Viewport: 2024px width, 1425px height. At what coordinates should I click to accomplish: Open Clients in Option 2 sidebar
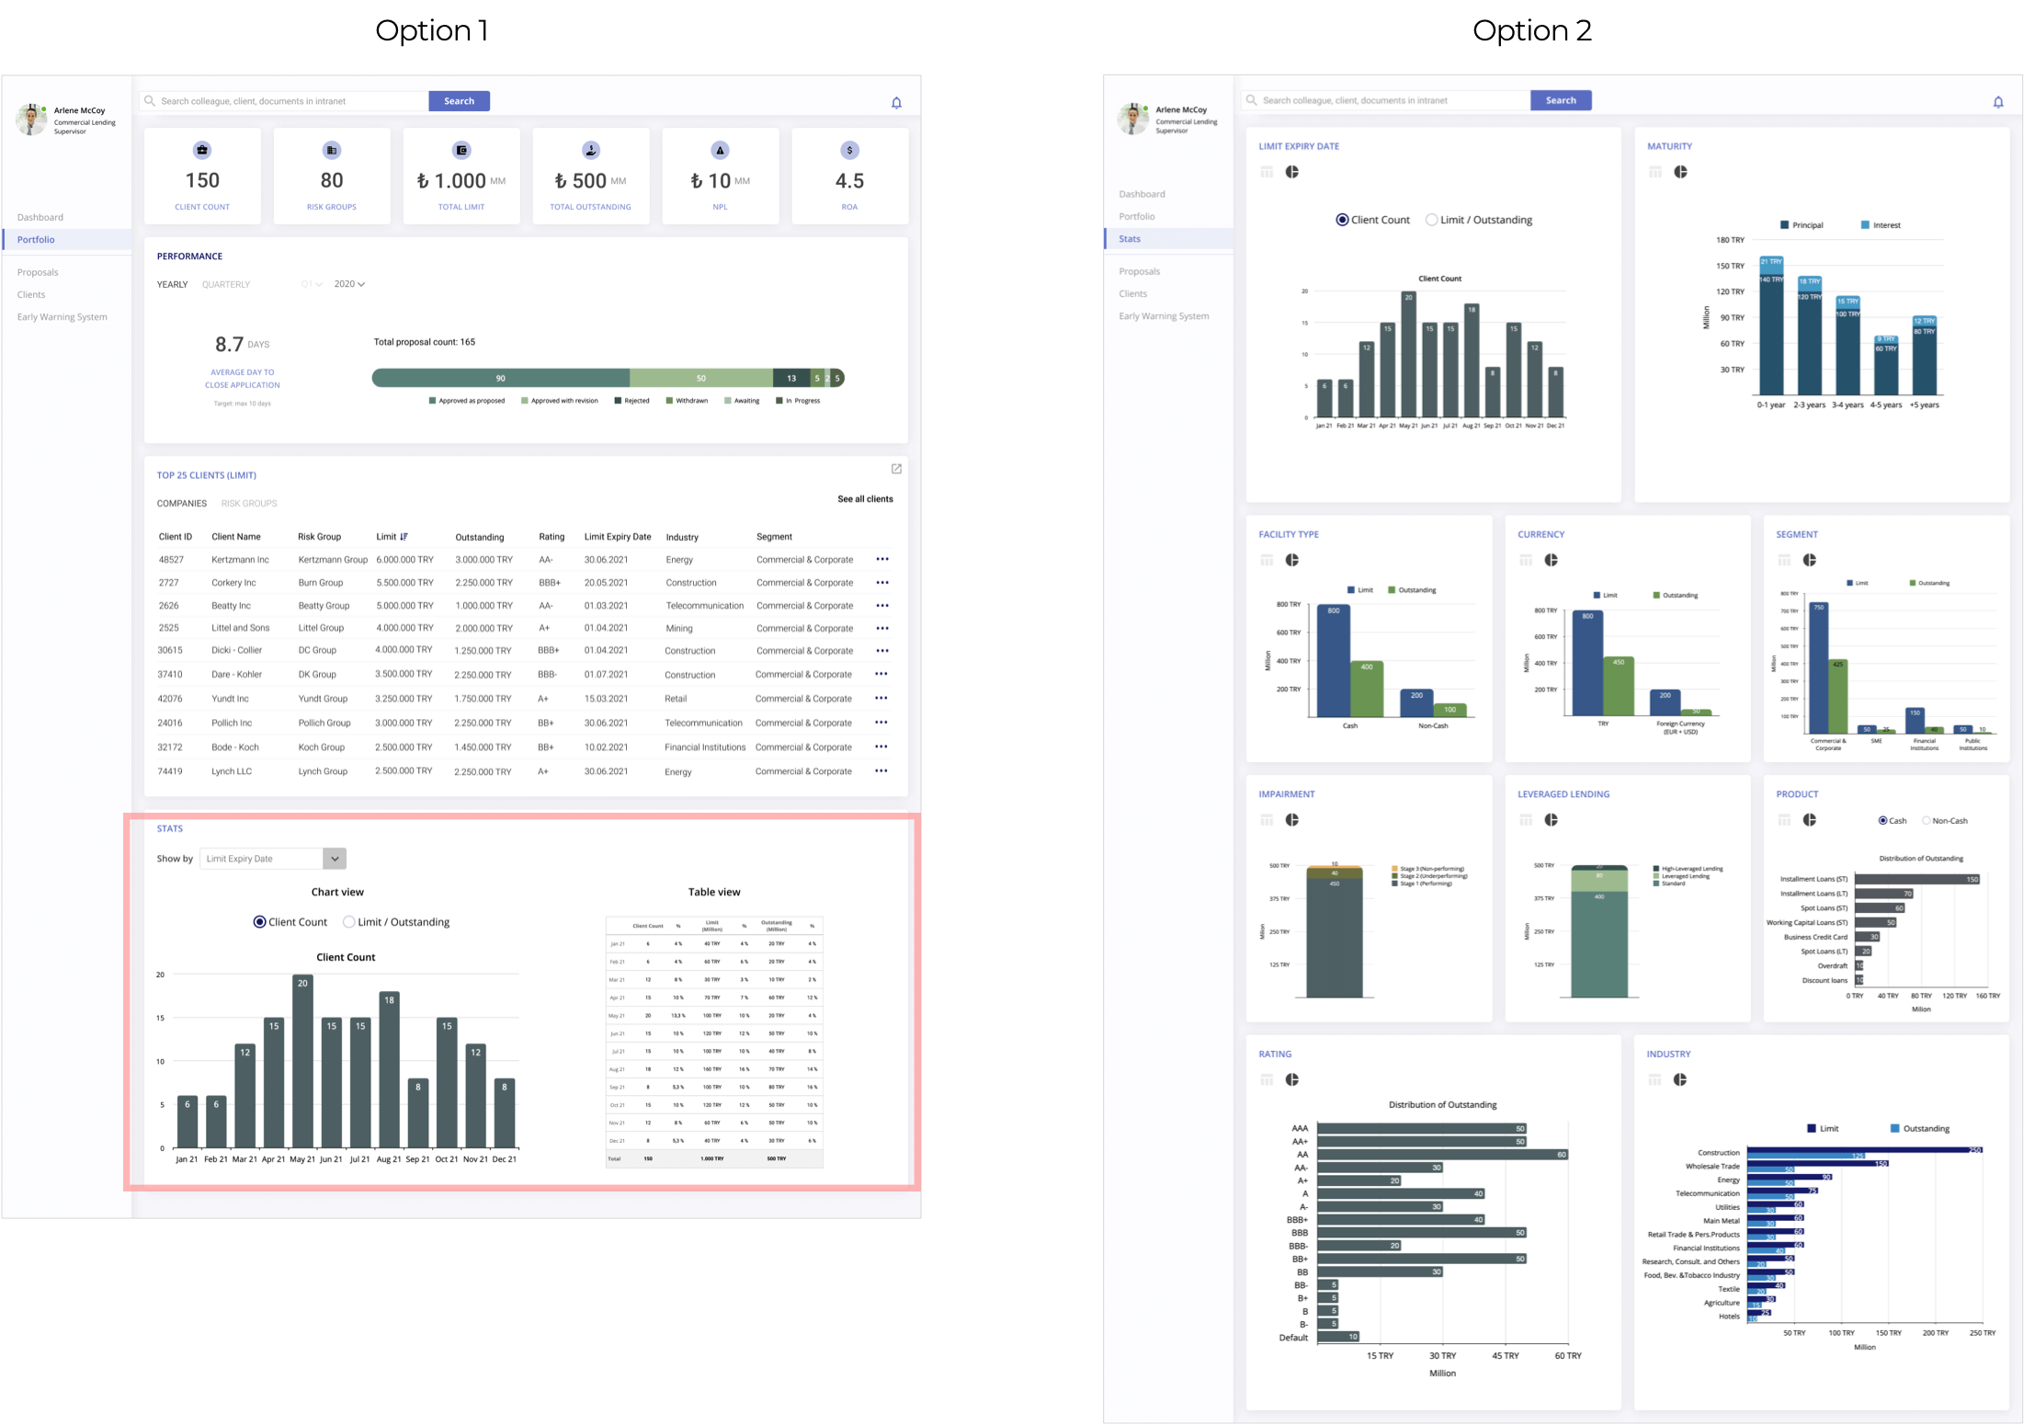(x=1132, y=294)
